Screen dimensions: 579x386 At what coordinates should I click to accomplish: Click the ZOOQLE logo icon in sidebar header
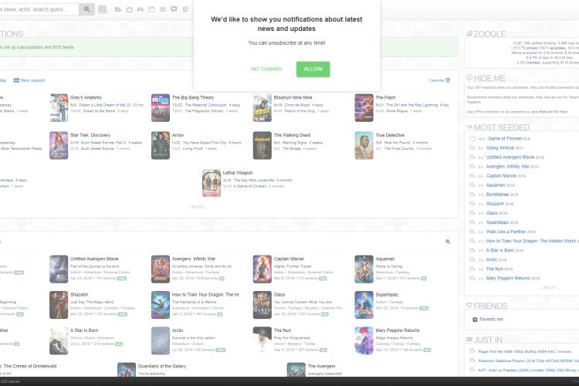tap(469, 34)
